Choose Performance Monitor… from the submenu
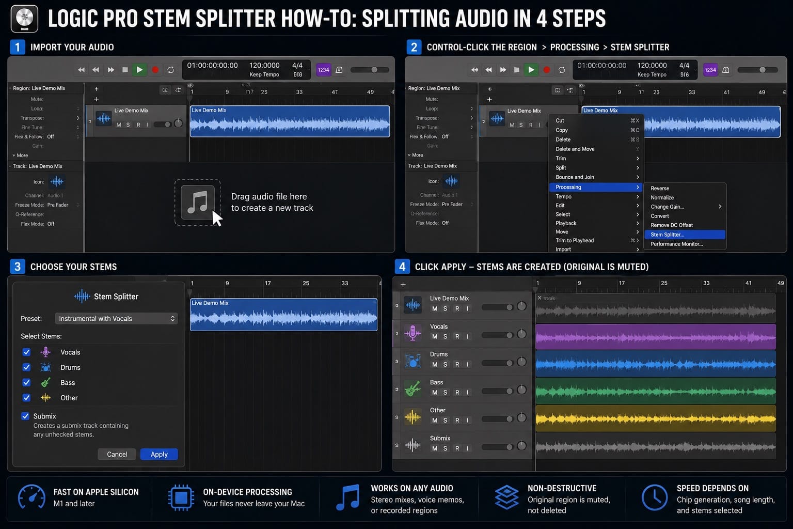The image size is (793, 529). tap(685, 244)
